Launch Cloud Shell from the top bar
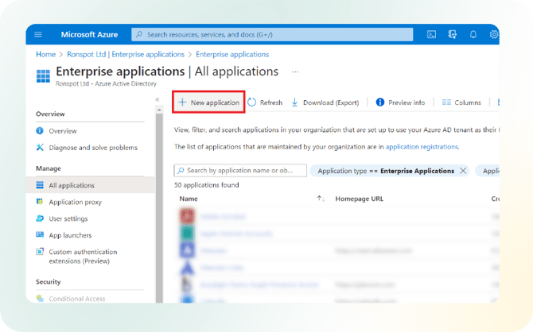533x332 pixels. 431,34
